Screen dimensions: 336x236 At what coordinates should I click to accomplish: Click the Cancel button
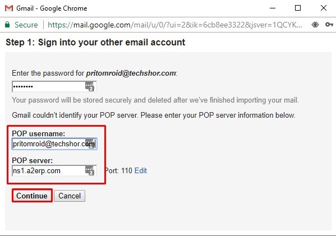(70, 196)
